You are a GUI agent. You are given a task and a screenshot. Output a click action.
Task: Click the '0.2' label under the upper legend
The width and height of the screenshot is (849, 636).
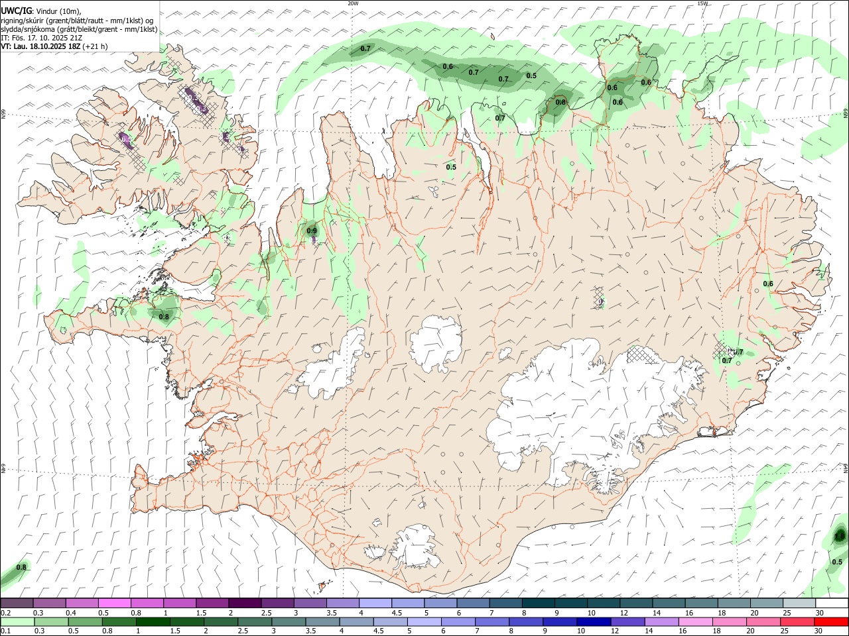[x=5, y=613]
